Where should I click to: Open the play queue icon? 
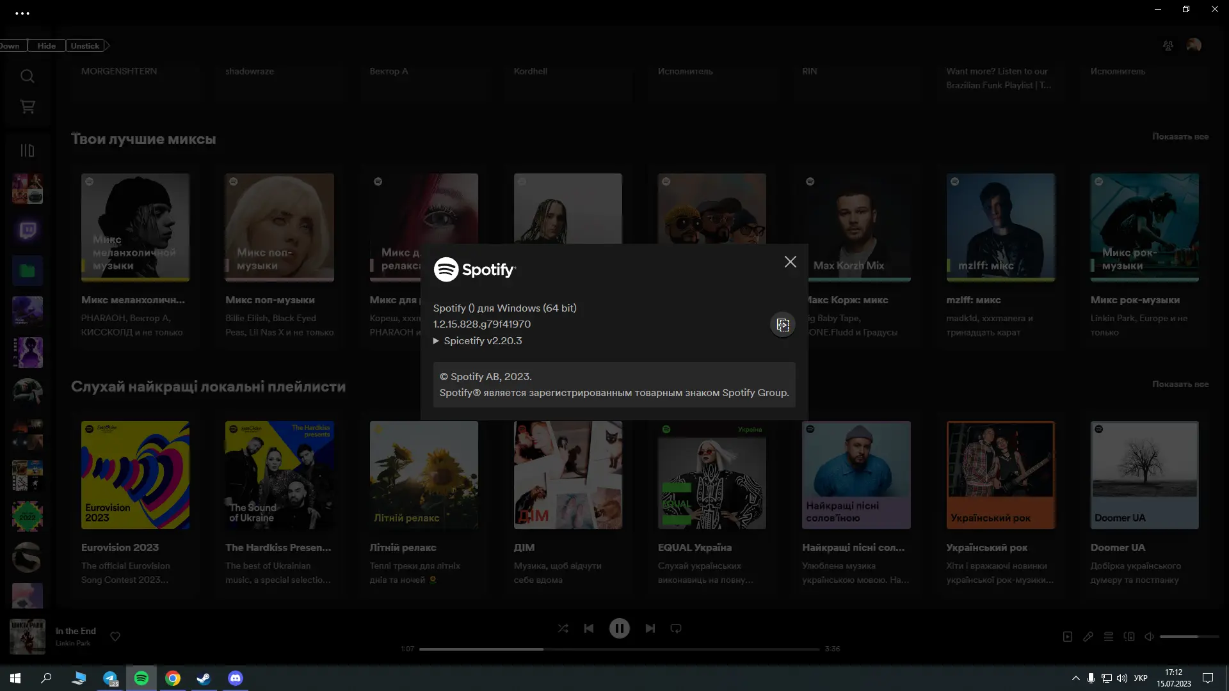pyautogui.click(x=1109, y=637)
